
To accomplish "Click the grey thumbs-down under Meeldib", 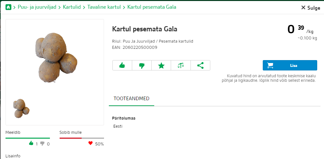I will pyautogui.click(x=42, y=143).
